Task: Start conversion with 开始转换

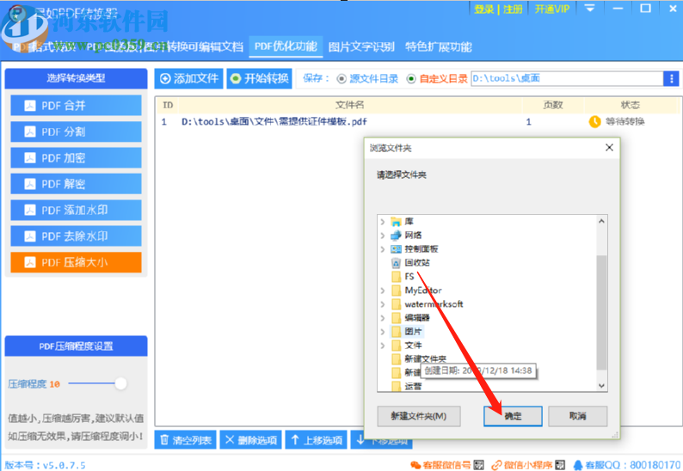Action: [x=259, y=78]
